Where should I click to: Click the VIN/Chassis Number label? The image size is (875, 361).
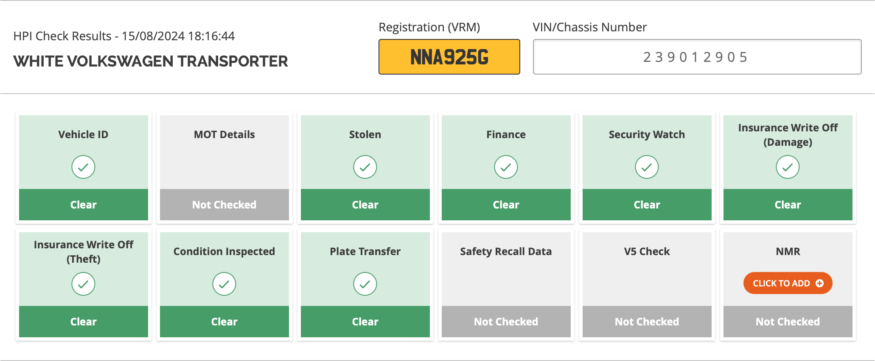click(590, 27)
